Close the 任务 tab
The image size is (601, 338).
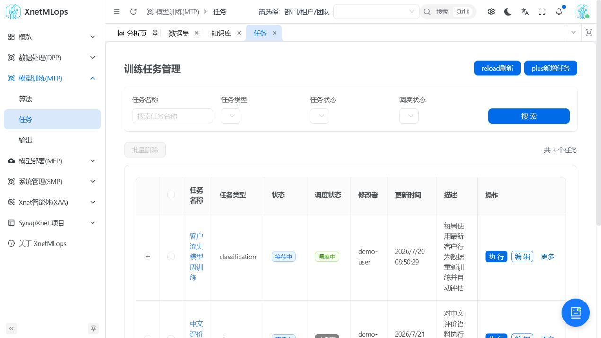pyautogui.click(x=274, y=33)
